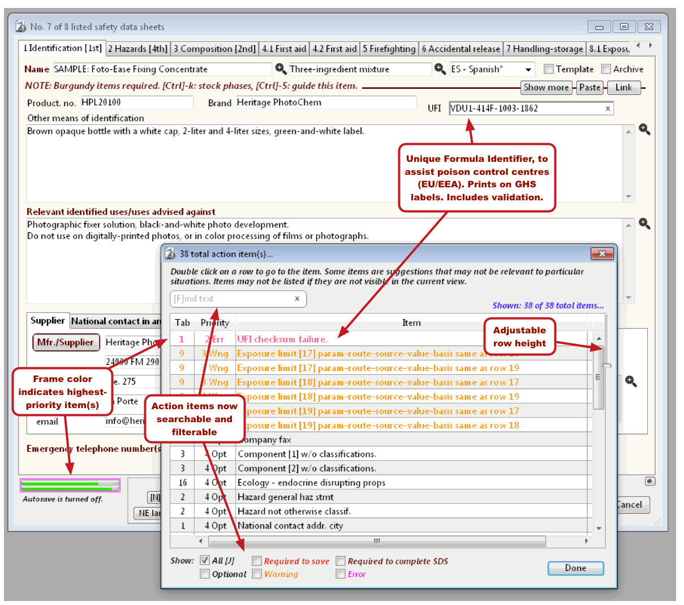Viewport: 684px width, 605px height.
Task: Click the green progress bar indicator
Action: click(70, 485)
